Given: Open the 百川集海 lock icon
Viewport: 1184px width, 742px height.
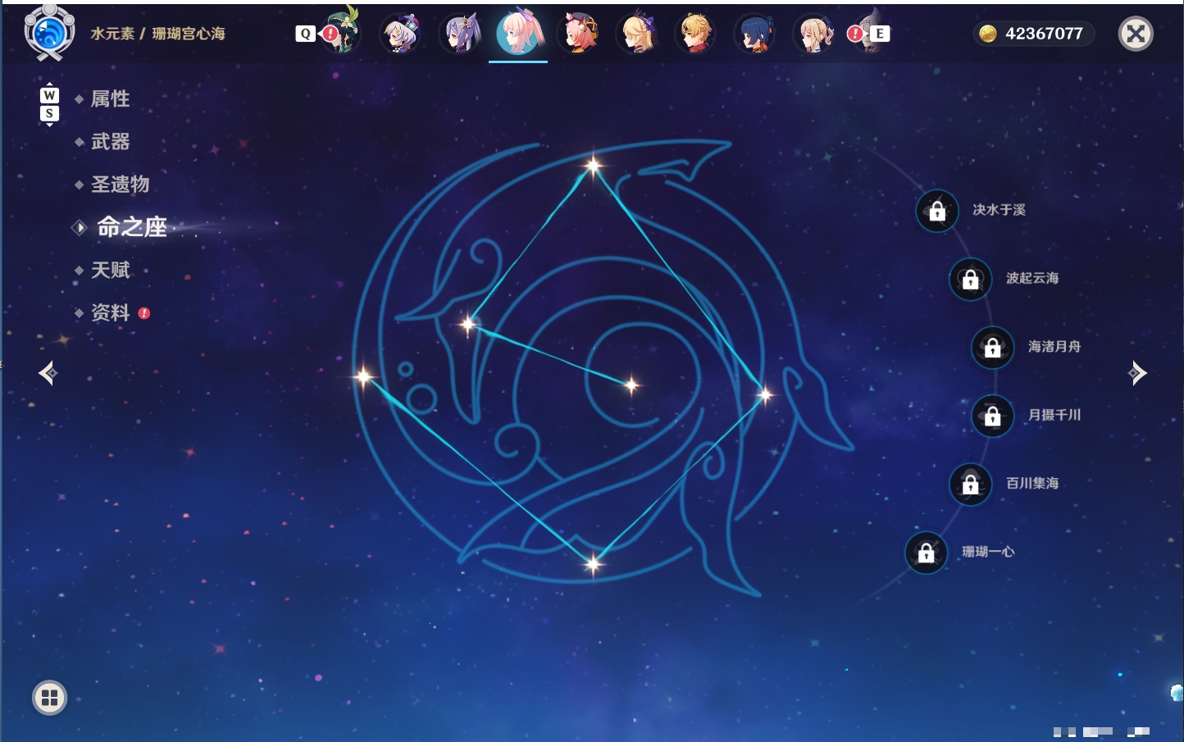Looking at the screenshot, I should [971, 484].
